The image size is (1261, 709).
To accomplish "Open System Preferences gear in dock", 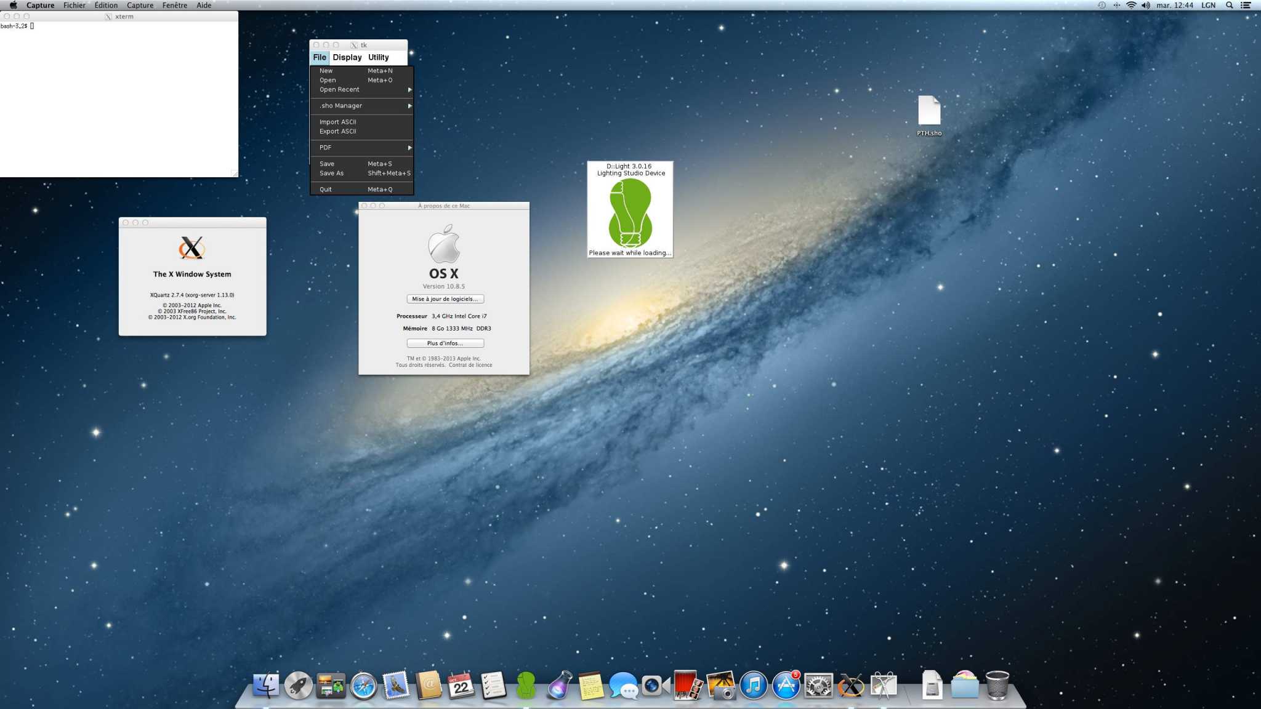I will [x=818, y=686].
